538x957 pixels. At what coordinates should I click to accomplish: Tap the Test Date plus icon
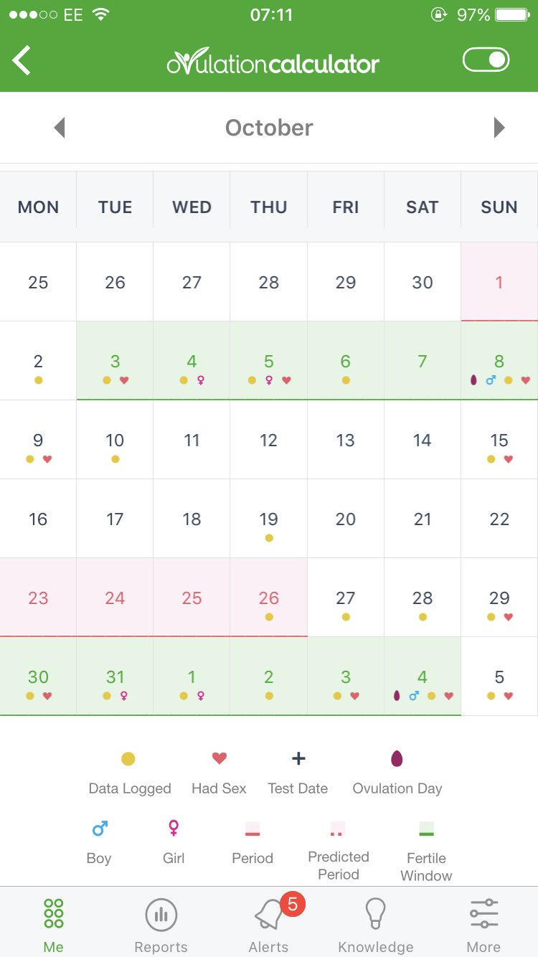(x=298, y=758)
